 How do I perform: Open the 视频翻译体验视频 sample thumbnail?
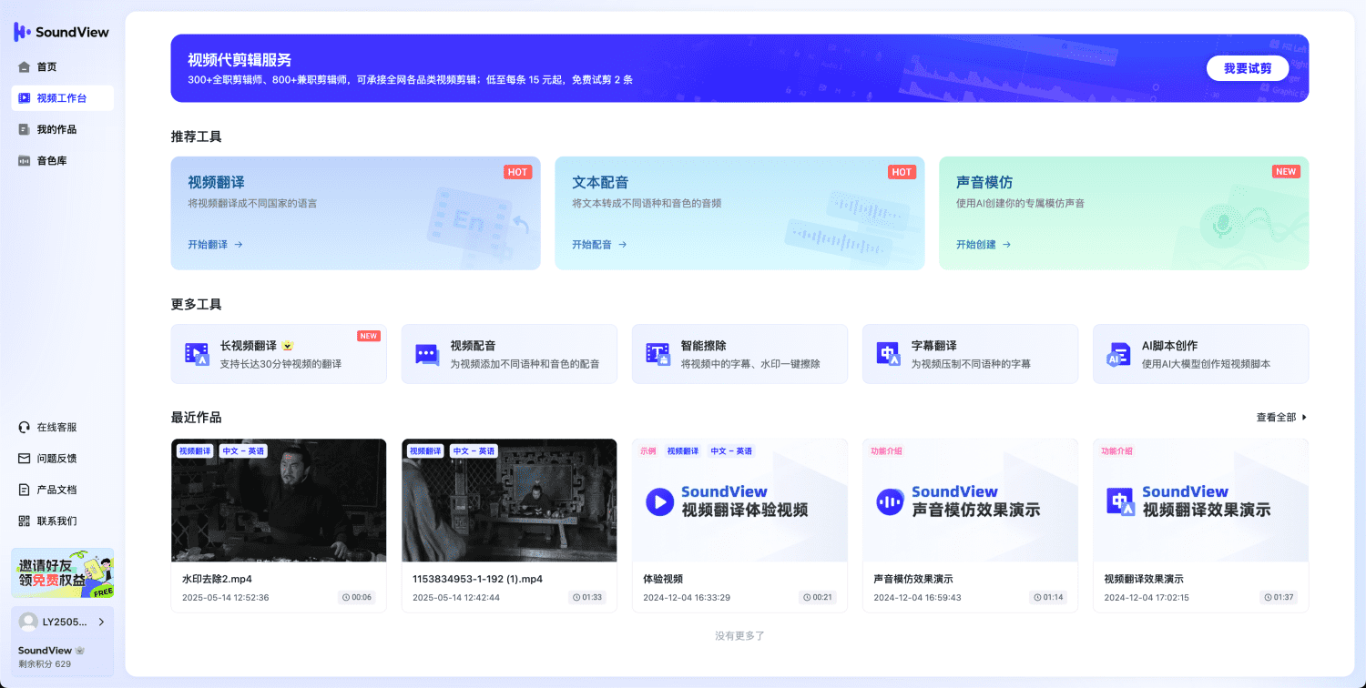(739, 501)
